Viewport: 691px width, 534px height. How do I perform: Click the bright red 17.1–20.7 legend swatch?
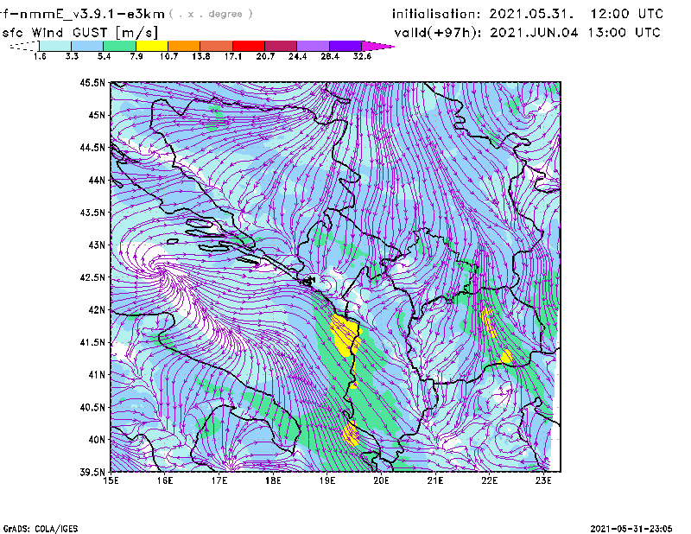point(249,46)
